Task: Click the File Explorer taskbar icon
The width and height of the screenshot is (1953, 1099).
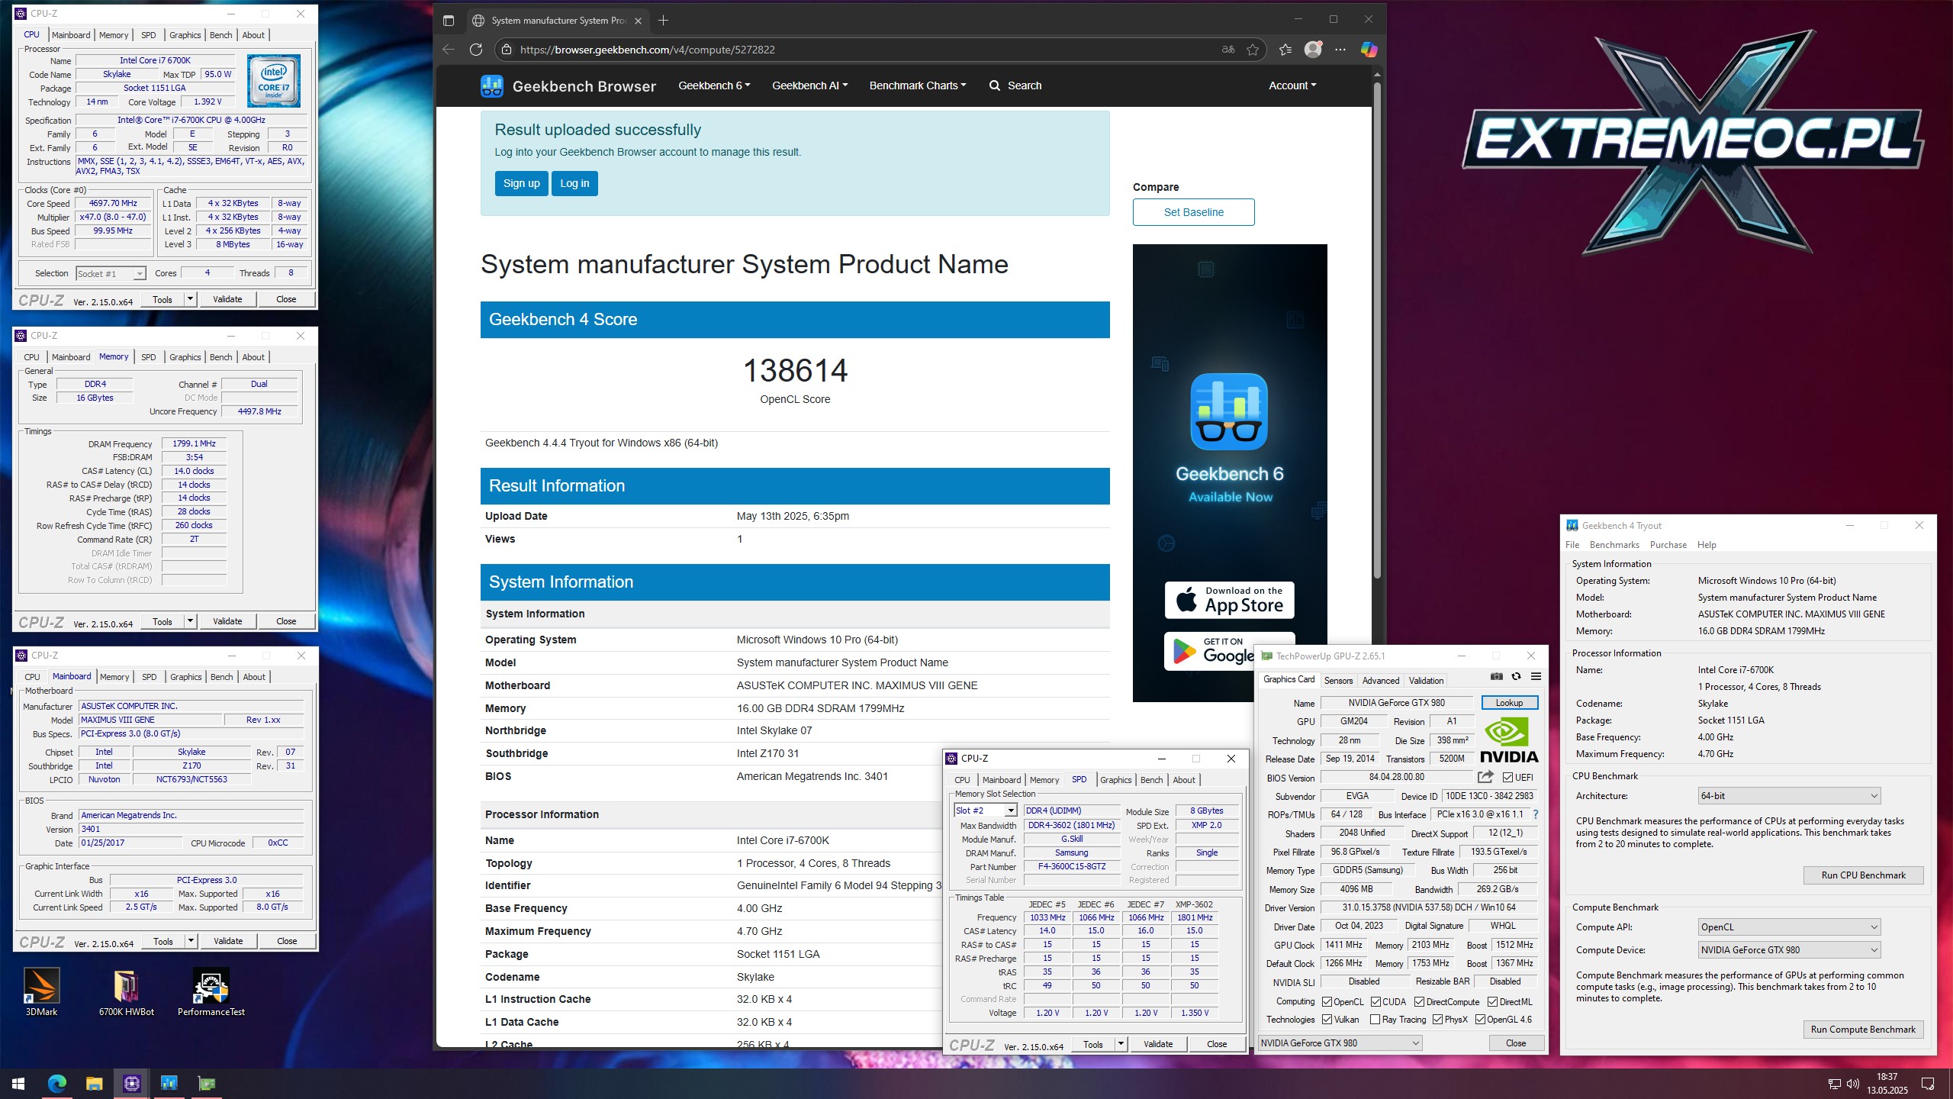Action: (x=94, y=1083)
